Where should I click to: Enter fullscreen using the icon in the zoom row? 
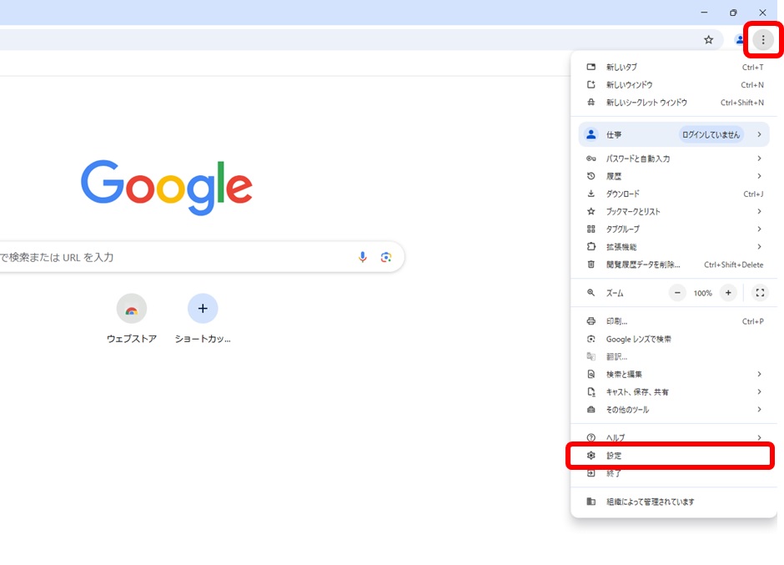pyautogui.click(x=760, y=293)
